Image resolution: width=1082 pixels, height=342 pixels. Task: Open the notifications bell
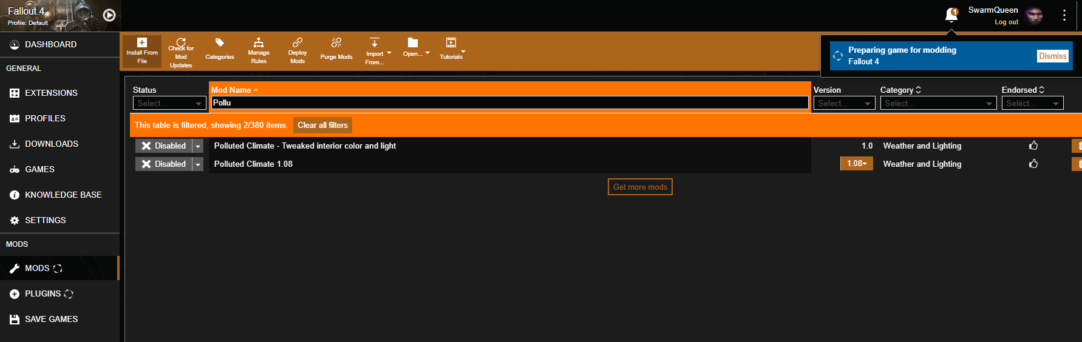coord(951,15)
